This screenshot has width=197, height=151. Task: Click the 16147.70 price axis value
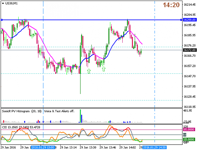coord(190,76)
